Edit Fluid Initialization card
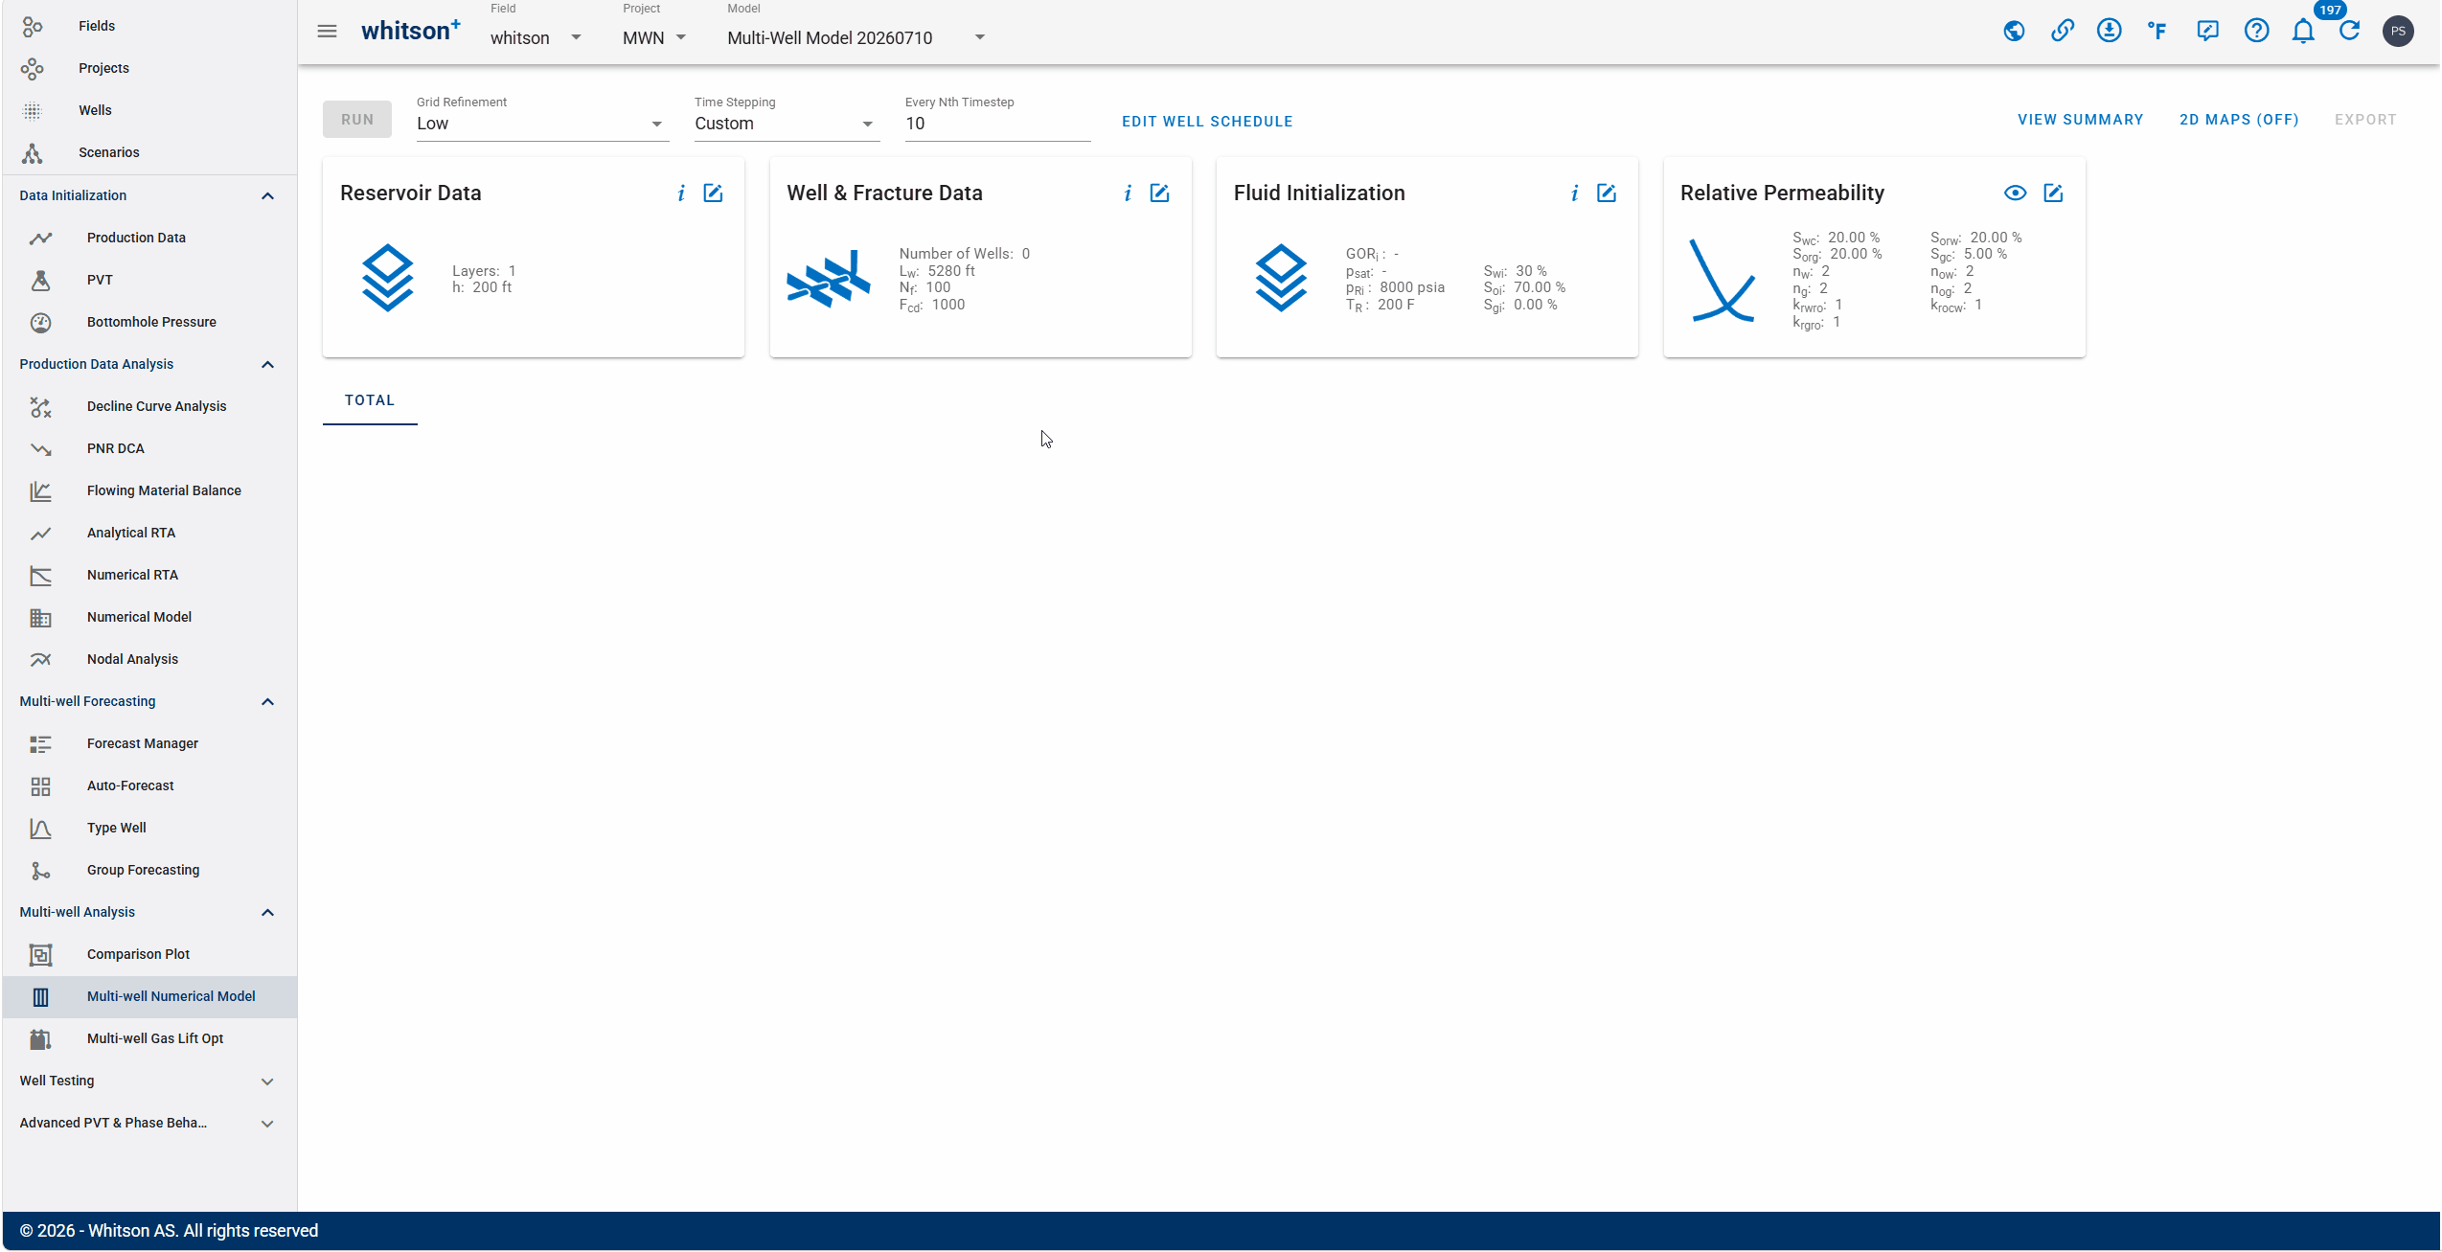2442x1252 pixels. [1607, 193]
